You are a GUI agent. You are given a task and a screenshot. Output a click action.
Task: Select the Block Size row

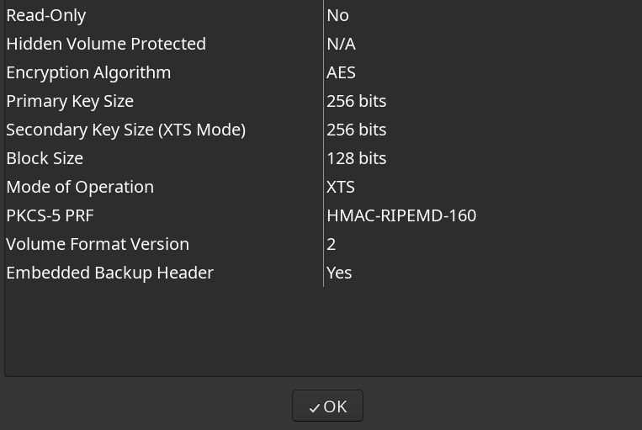[323, 158]
